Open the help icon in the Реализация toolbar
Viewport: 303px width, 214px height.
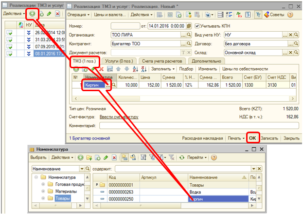[x=290, y=15]
